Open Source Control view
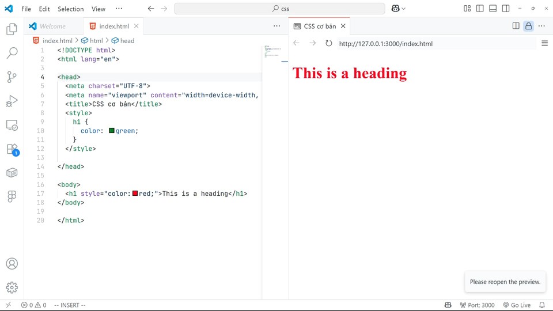The height and width of the screenshot is (311, 553). coord(12,77)
